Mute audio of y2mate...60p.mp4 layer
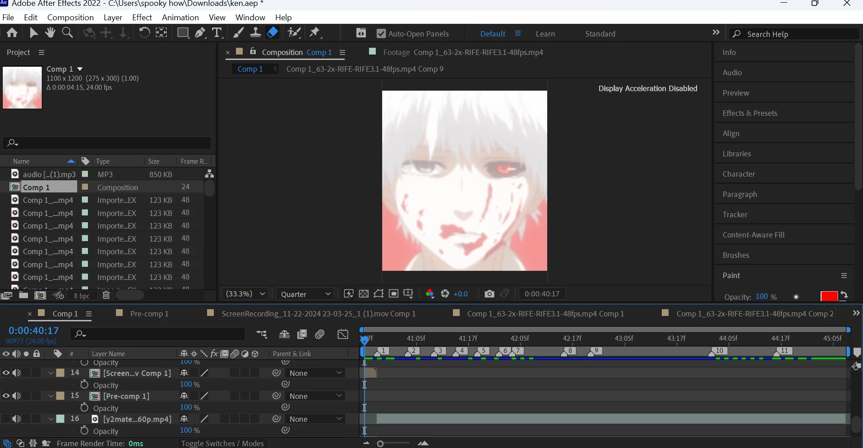 point(16,419)
